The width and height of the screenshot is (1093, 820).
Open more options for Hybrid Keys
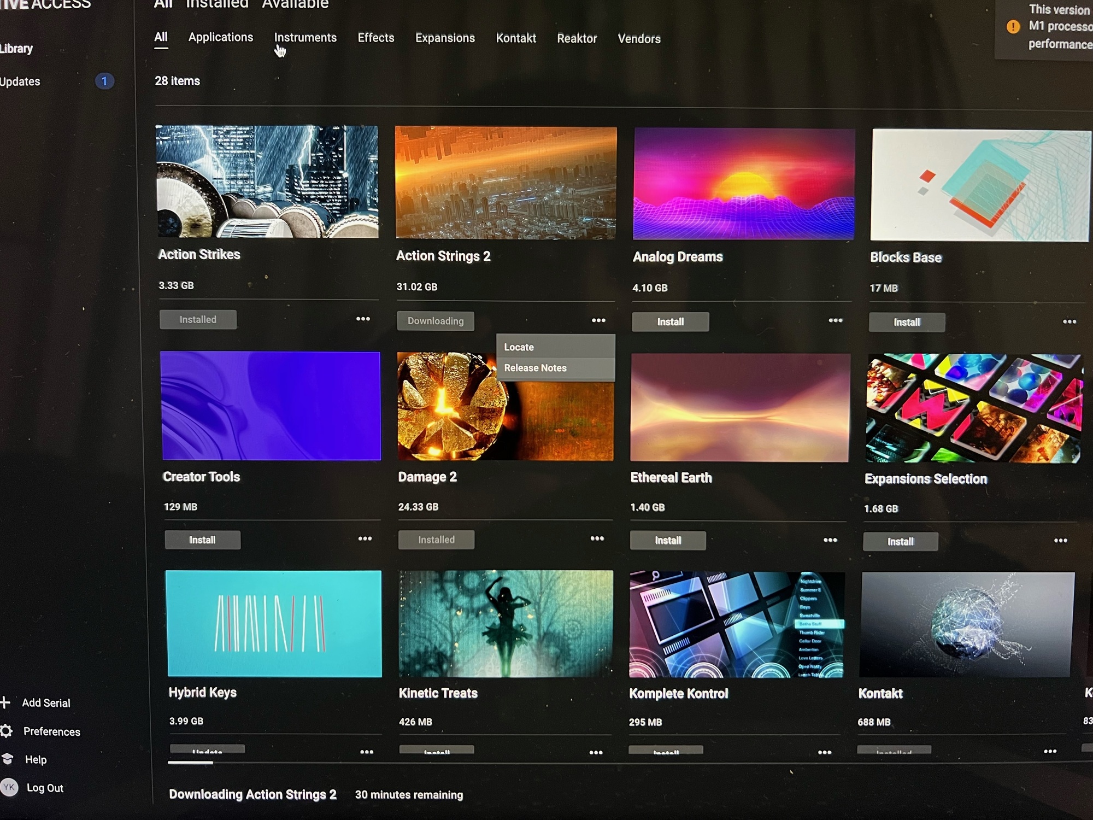tap(367, 752)
